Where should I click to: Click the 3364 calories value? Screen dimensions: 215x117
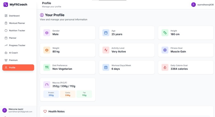[179, 69]
